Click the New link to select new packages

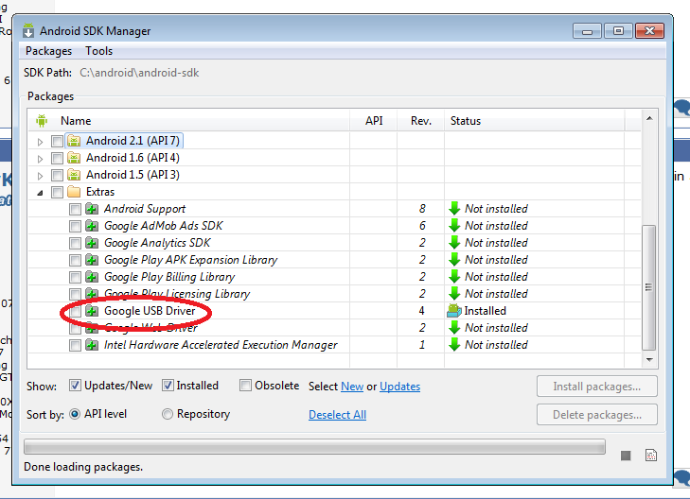click(352, 387)
